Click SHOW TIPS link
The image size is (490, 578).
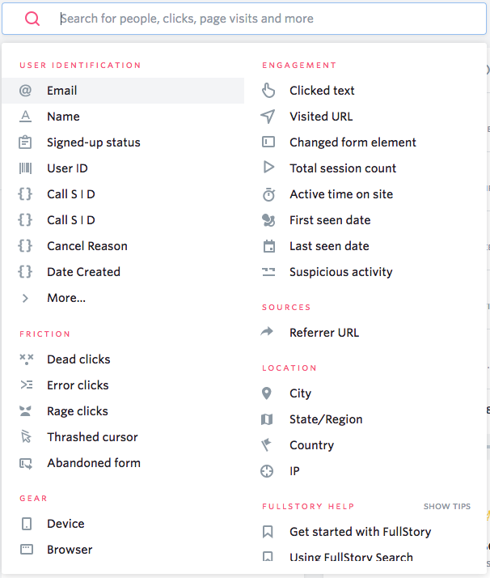[x=447, y=507]
